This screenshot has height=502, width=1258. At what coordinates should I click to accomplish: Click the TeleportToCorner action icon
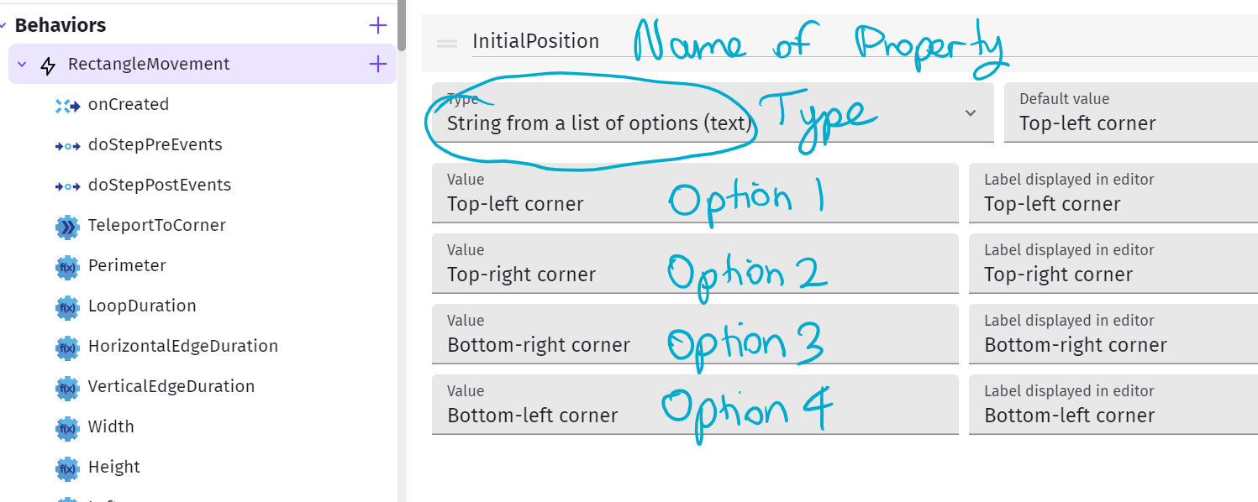coord(67,226)
